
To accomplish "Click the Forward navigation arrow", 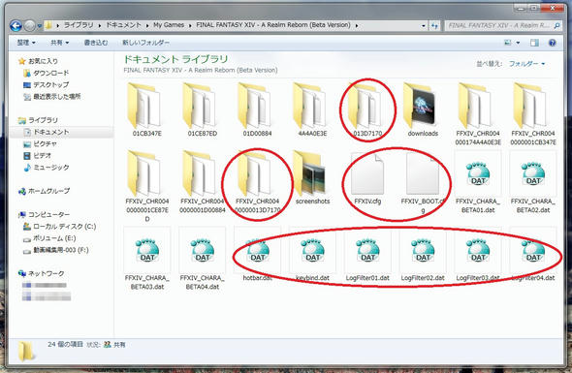I will [x=29, y=25].
